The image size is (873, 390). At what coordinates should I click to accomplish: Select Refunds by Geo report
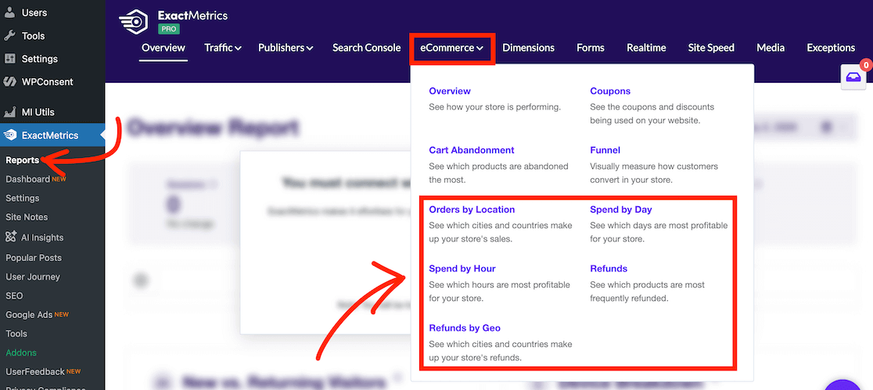point(465,328)
